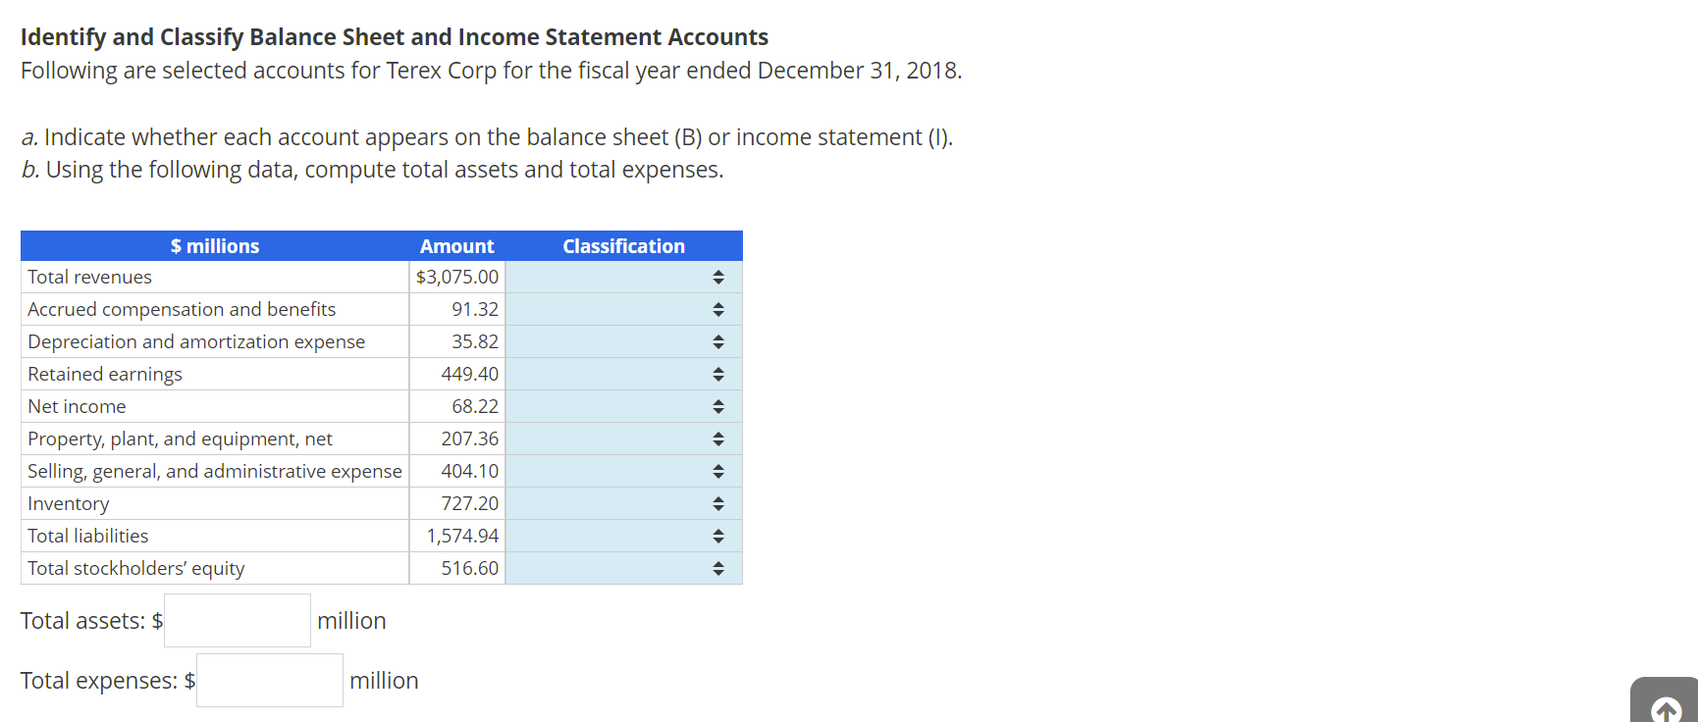This screenshot has height=722, width=1698.
Task: Select the Inventory row label
Action: point(69,503)
